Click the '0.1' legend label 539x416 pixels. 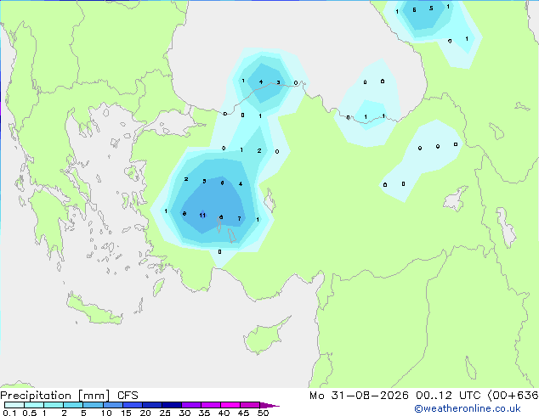coord(9,413)
